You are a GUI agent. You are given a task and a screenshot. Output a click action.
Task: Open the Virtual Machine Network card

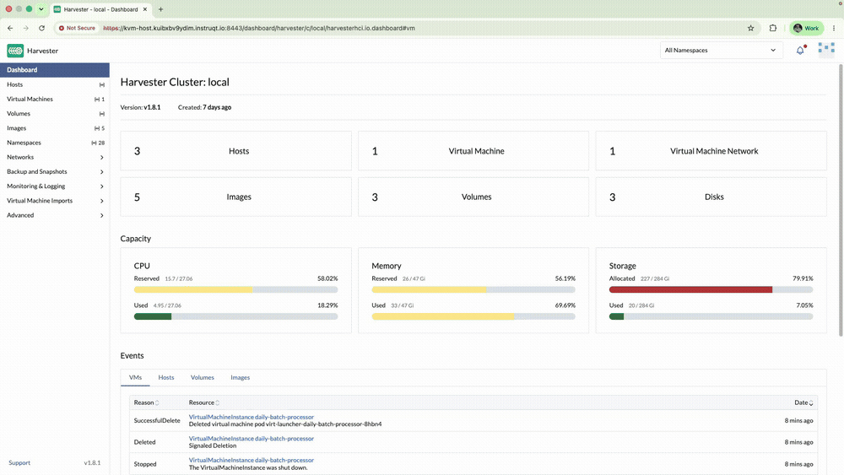711,151
